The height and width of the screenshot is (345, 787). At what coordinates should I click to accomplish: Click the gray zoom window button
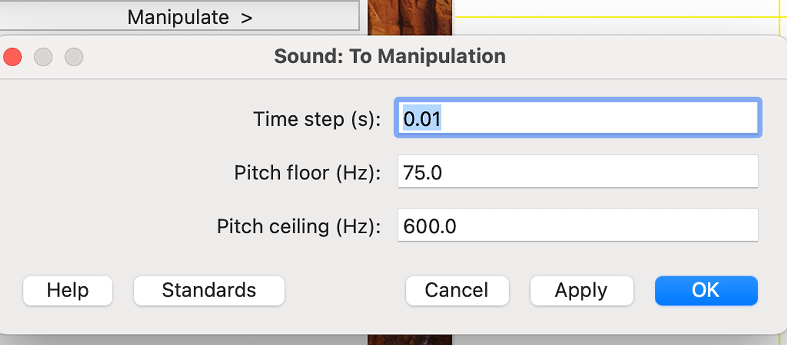pyautogui.click(x=74, y=57)
